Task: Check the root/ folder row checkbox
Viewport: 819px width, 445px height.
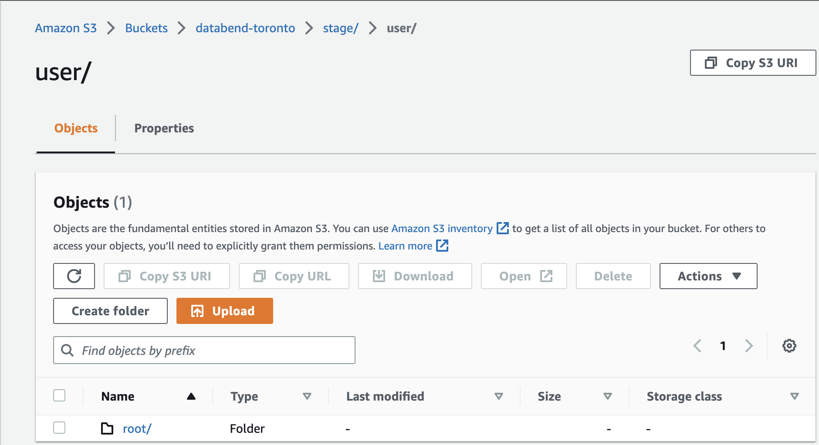Action: [59, 428]
